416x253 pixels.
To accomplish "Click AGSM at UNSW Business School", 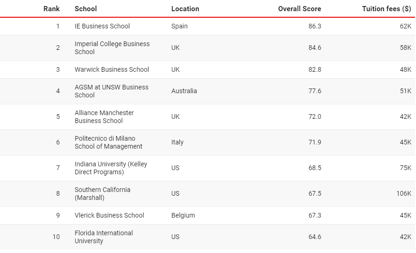I will pyautogui.click(x=112, y=91).
